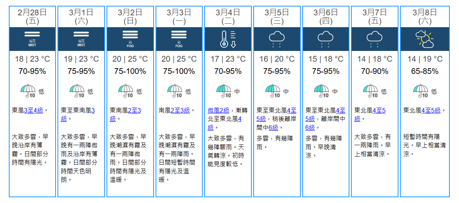
Task: Click the thermometer temperature-drop icon for 3月4日
Action: point(228,39)
